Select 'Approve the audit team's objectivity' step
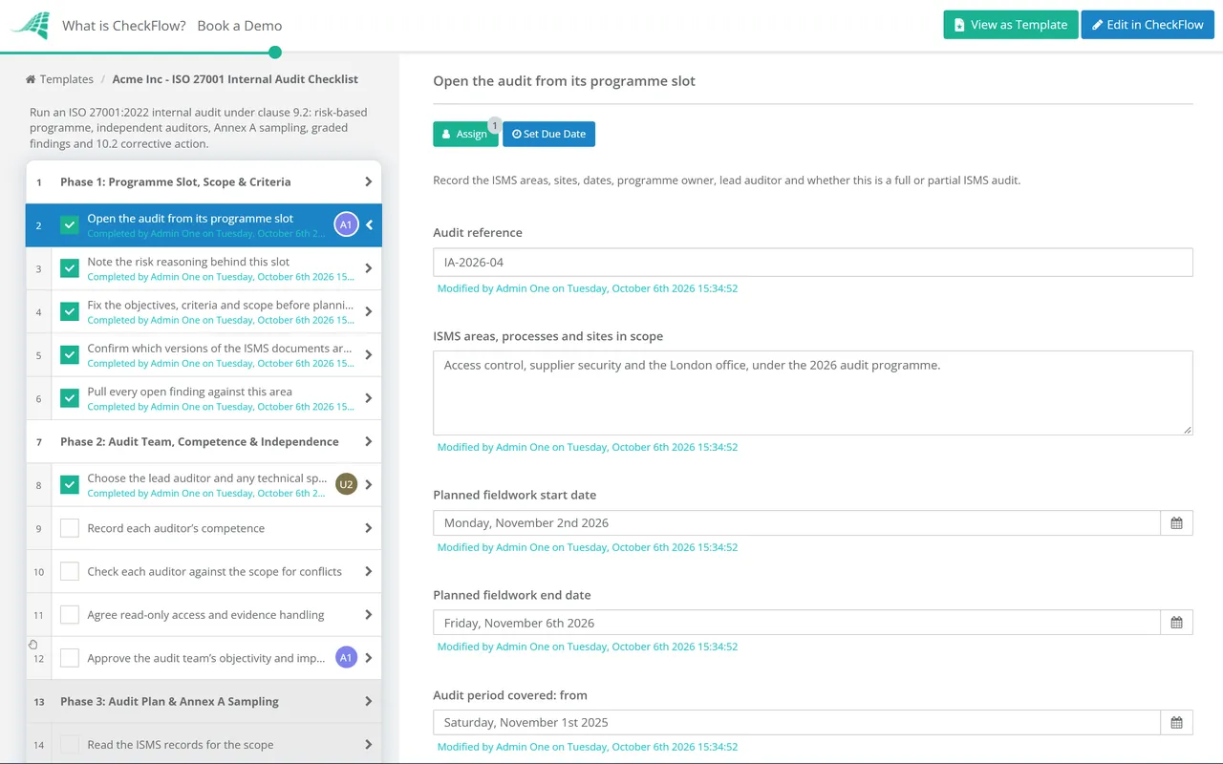The height and width of the screenshot is (764, 1223). tap(205, 658)
